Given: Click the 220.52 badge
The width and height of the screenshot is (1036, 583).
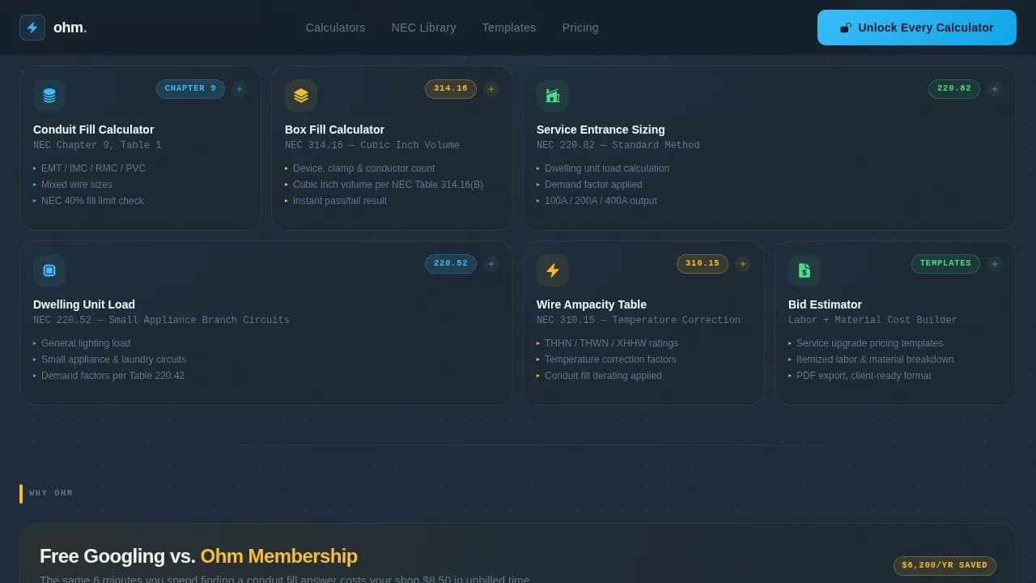Looking at the screenshot, I should tap(451, 264).
